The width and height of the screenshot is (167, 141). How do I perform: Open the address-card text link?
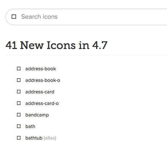click(x=40, y=92)
